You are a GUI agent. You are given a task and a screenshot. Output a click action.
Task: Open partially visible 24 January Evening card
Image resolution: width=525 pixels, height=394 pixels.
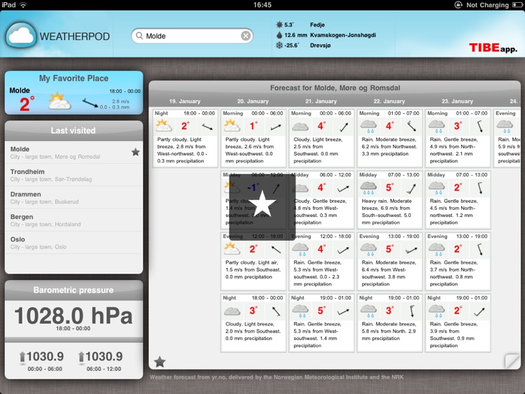tap(507, 139)
